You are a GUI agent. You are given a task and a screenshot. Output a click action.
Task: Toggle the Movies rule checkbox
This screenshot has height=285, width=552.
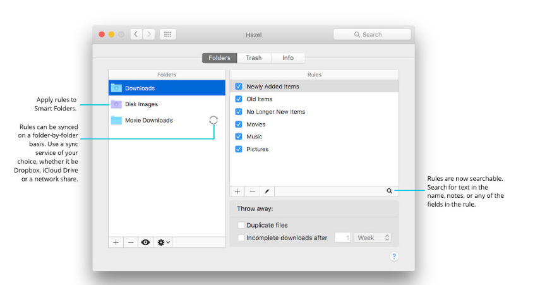239,124
